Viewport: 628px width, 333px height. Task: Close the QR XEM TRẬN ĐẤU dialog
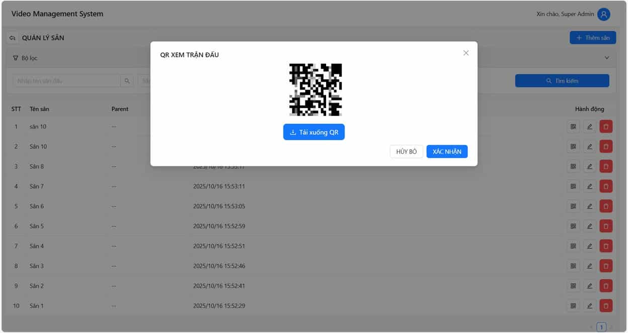coord(465,53)
